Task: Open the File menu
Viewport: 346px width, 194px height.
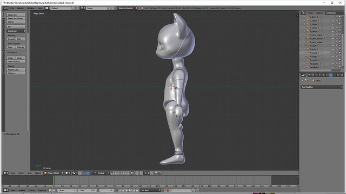Action: tap(12, 8)
